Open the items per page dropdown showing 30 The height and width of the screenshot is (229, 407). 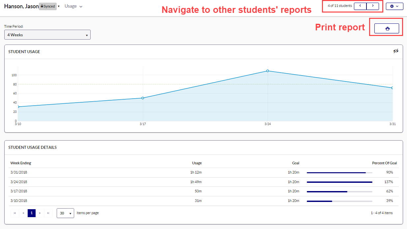65,213
